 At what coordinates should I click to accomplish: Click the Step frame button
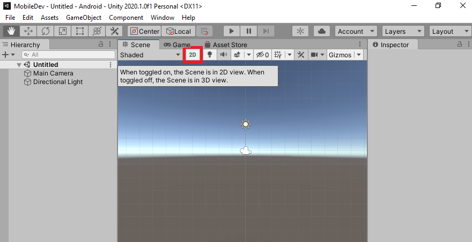click(x=266, y=31)
